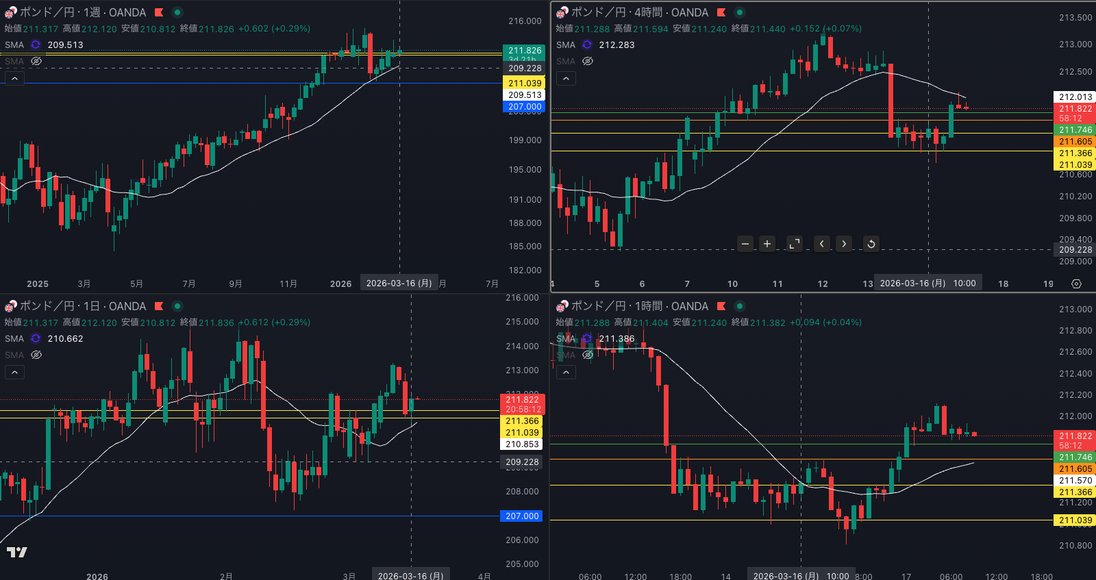Viewport: 1096px width, 580px height.
Task: Click the 2026-03-16 date label on daily chart
Action: (410, 575)
